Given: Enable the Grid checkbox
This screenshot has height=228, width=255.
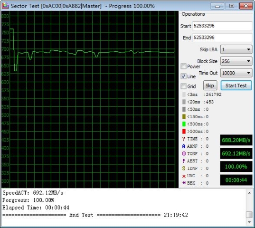Looking at the screenshot, I should [x=183, y=86].
